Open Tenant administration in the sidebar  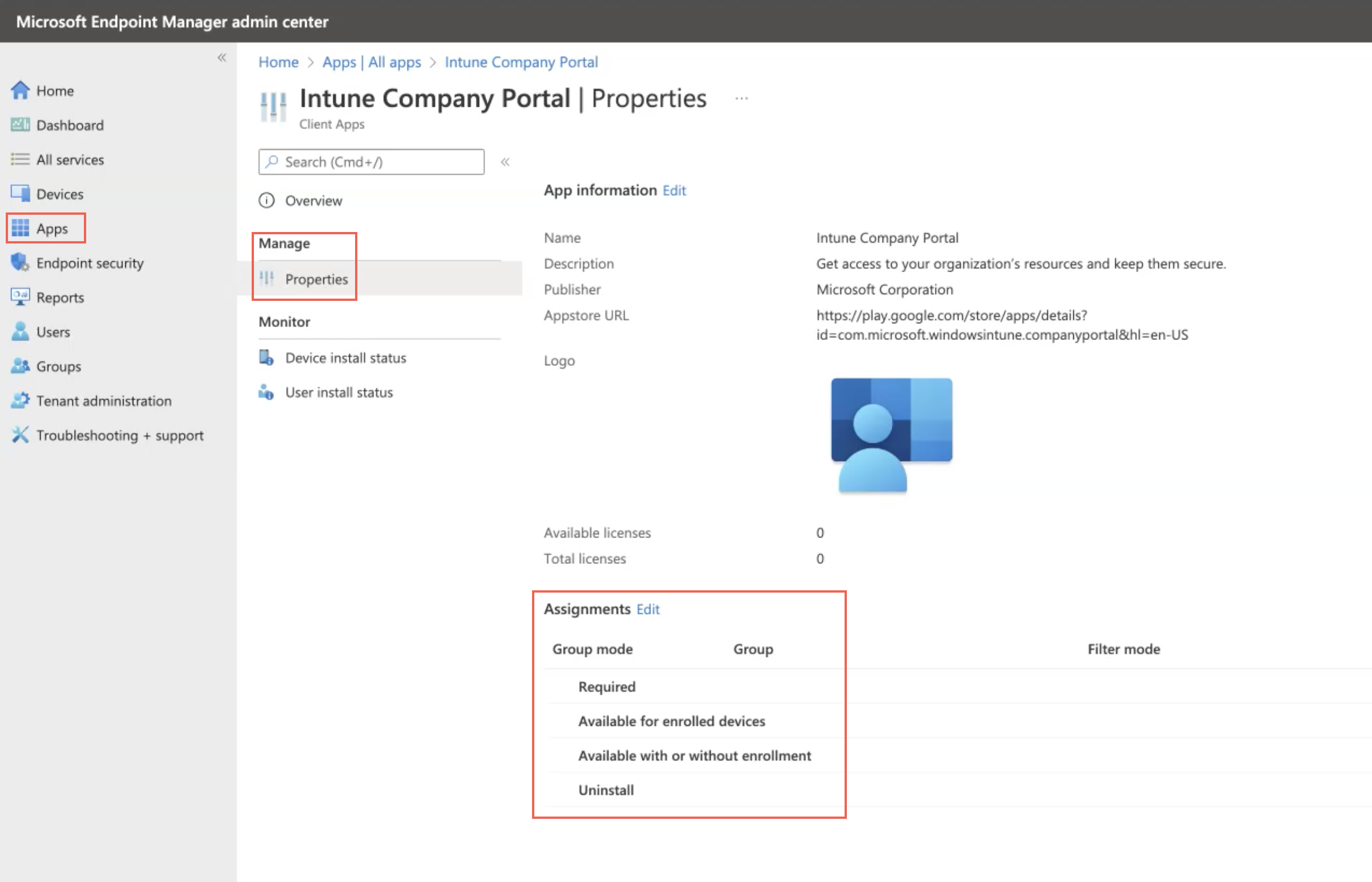104,401
